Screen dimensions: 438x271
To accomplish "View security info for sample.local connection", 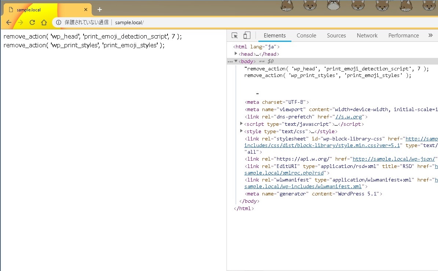I will (59, 22).
